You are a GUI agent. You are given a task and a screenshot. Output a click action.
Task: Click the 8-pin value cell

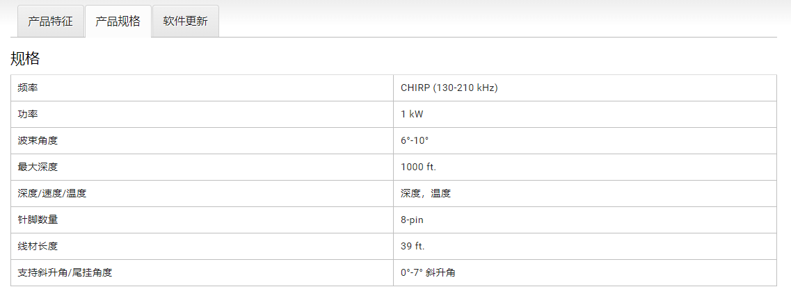(x=412, y=220)
